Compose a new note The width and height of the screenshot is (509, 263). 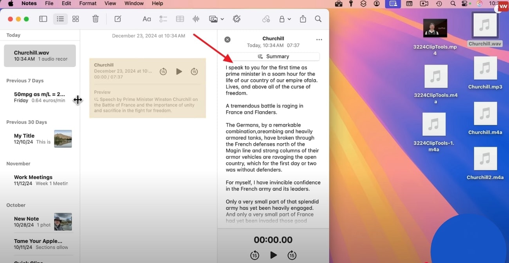coord(117,19)
